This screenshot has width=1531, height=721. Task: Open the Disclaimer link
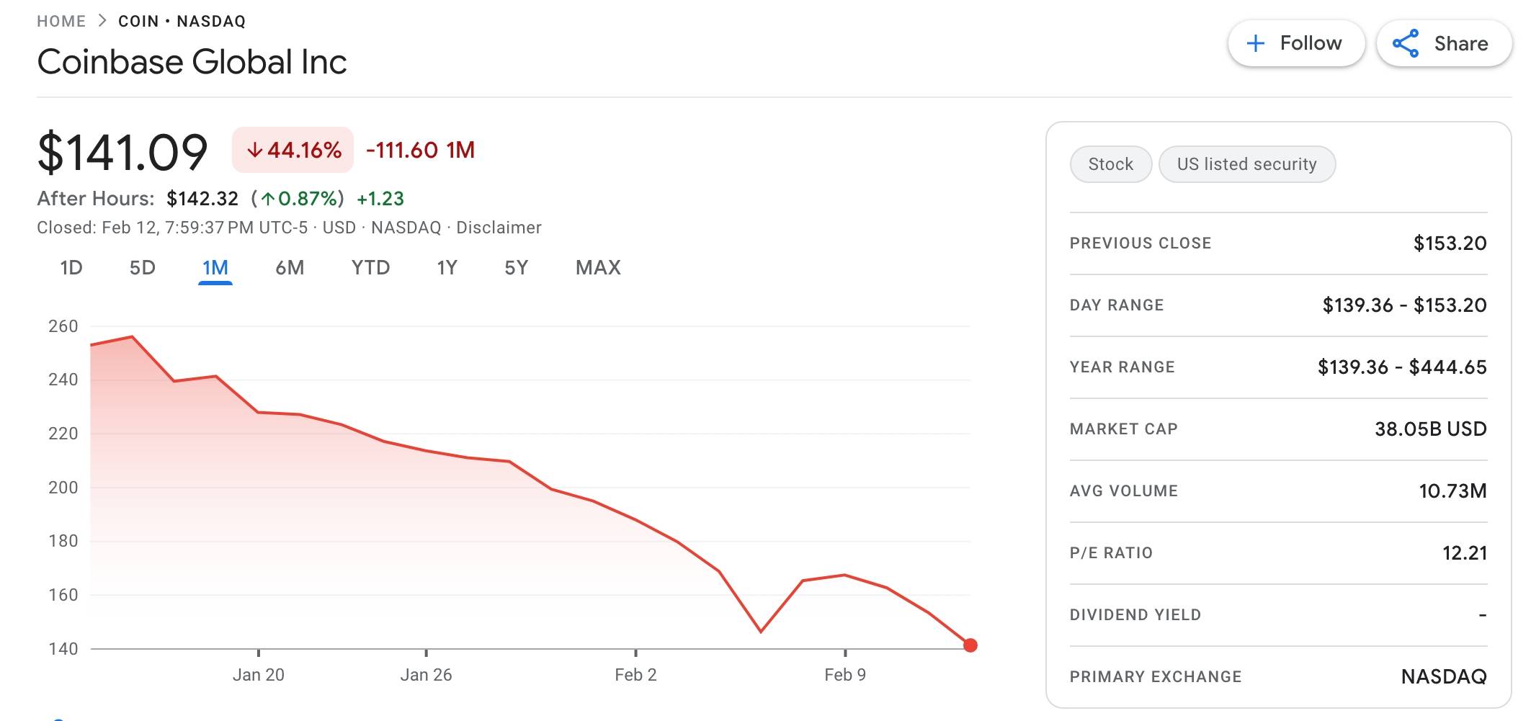click(x=499, y=228)
